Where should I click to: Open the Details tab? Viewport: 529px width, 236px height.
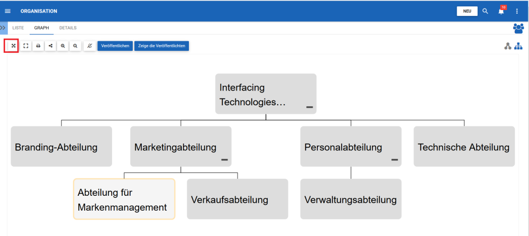(x=68, y=28)
